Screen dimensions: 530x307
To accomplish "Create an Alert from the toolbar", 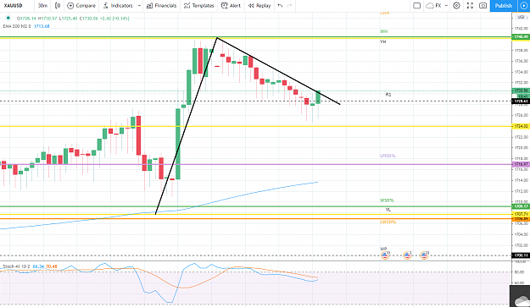I will click(231, 6).
